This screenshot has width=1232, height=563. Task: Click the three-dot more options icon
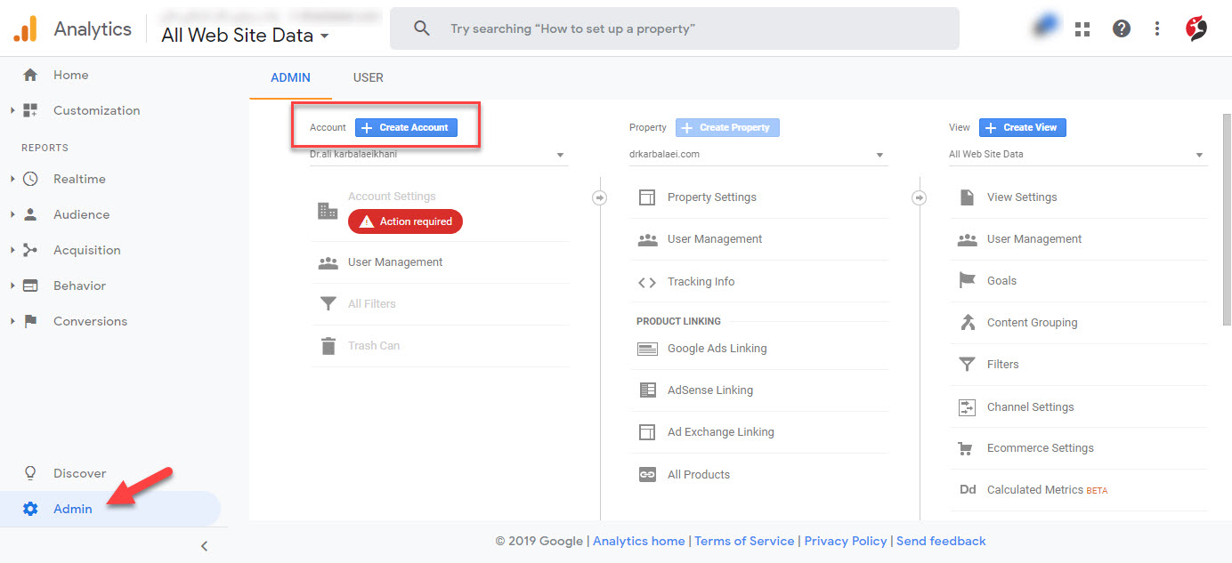(x=1157, y=29)
